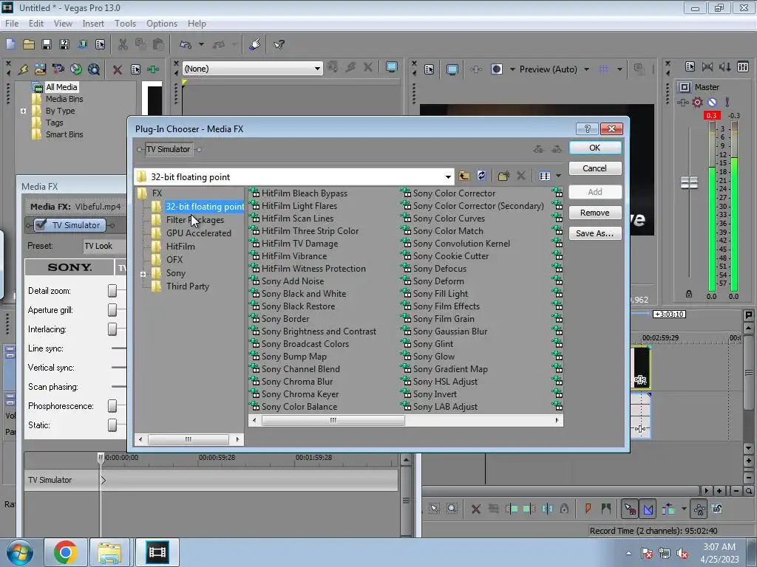
Task: Click the Undo arrow icon
Action: (186, 44)
